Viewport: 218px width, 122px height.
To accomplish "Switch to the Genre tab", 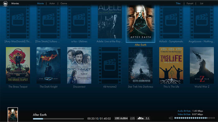I will pos(64,3).
